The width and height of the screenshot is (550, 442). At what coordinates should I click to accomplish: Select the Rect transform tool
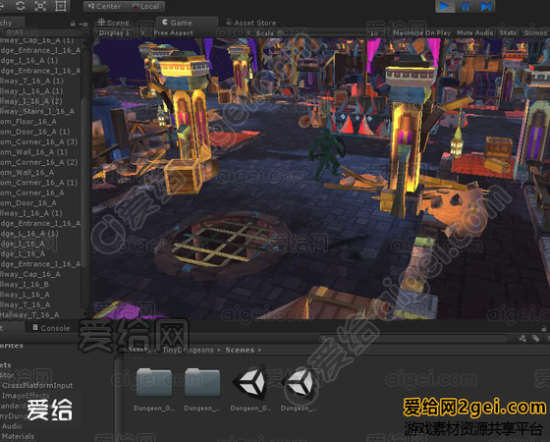tap(60, 6)
